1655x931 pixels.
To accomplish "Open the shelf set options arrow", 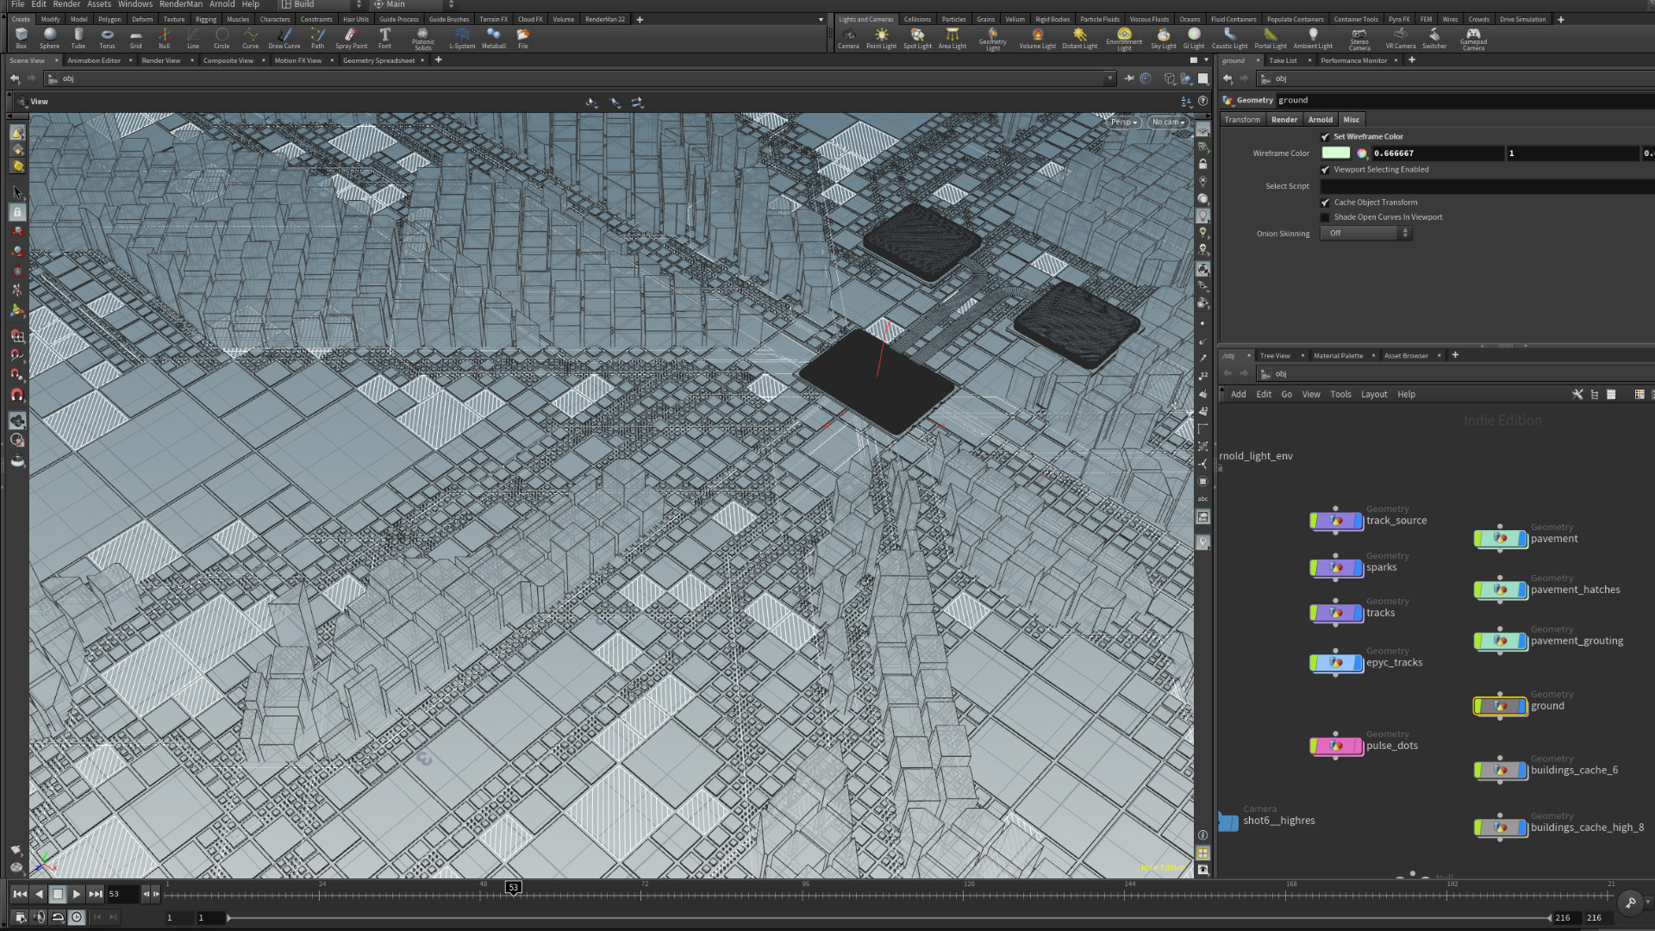I will [821, 19].
